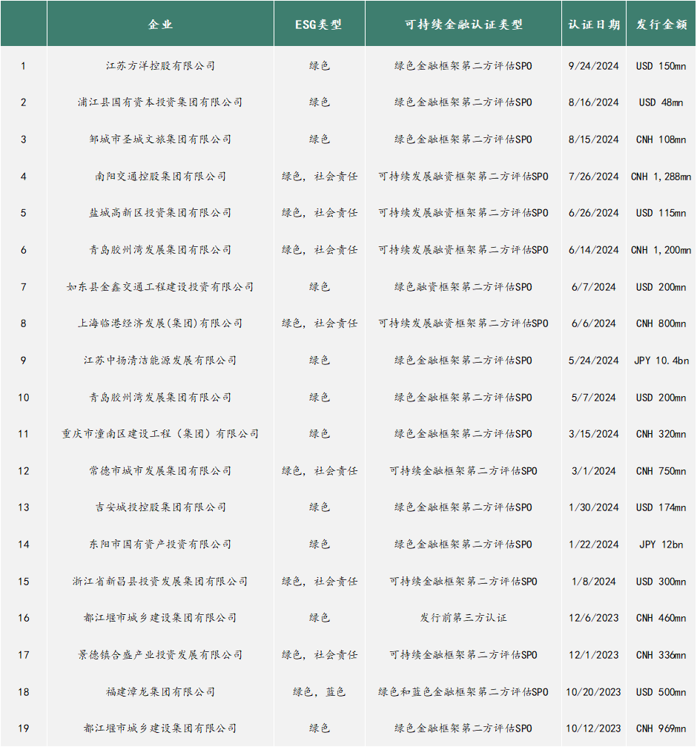Select the amount CNH 336mn
The width and height of the screenshot is (697, 747).
[x=661, y=655]
